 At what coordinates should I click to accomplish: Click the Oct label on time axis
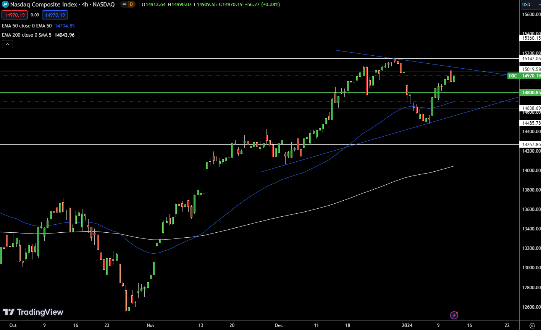click(13, 325)
